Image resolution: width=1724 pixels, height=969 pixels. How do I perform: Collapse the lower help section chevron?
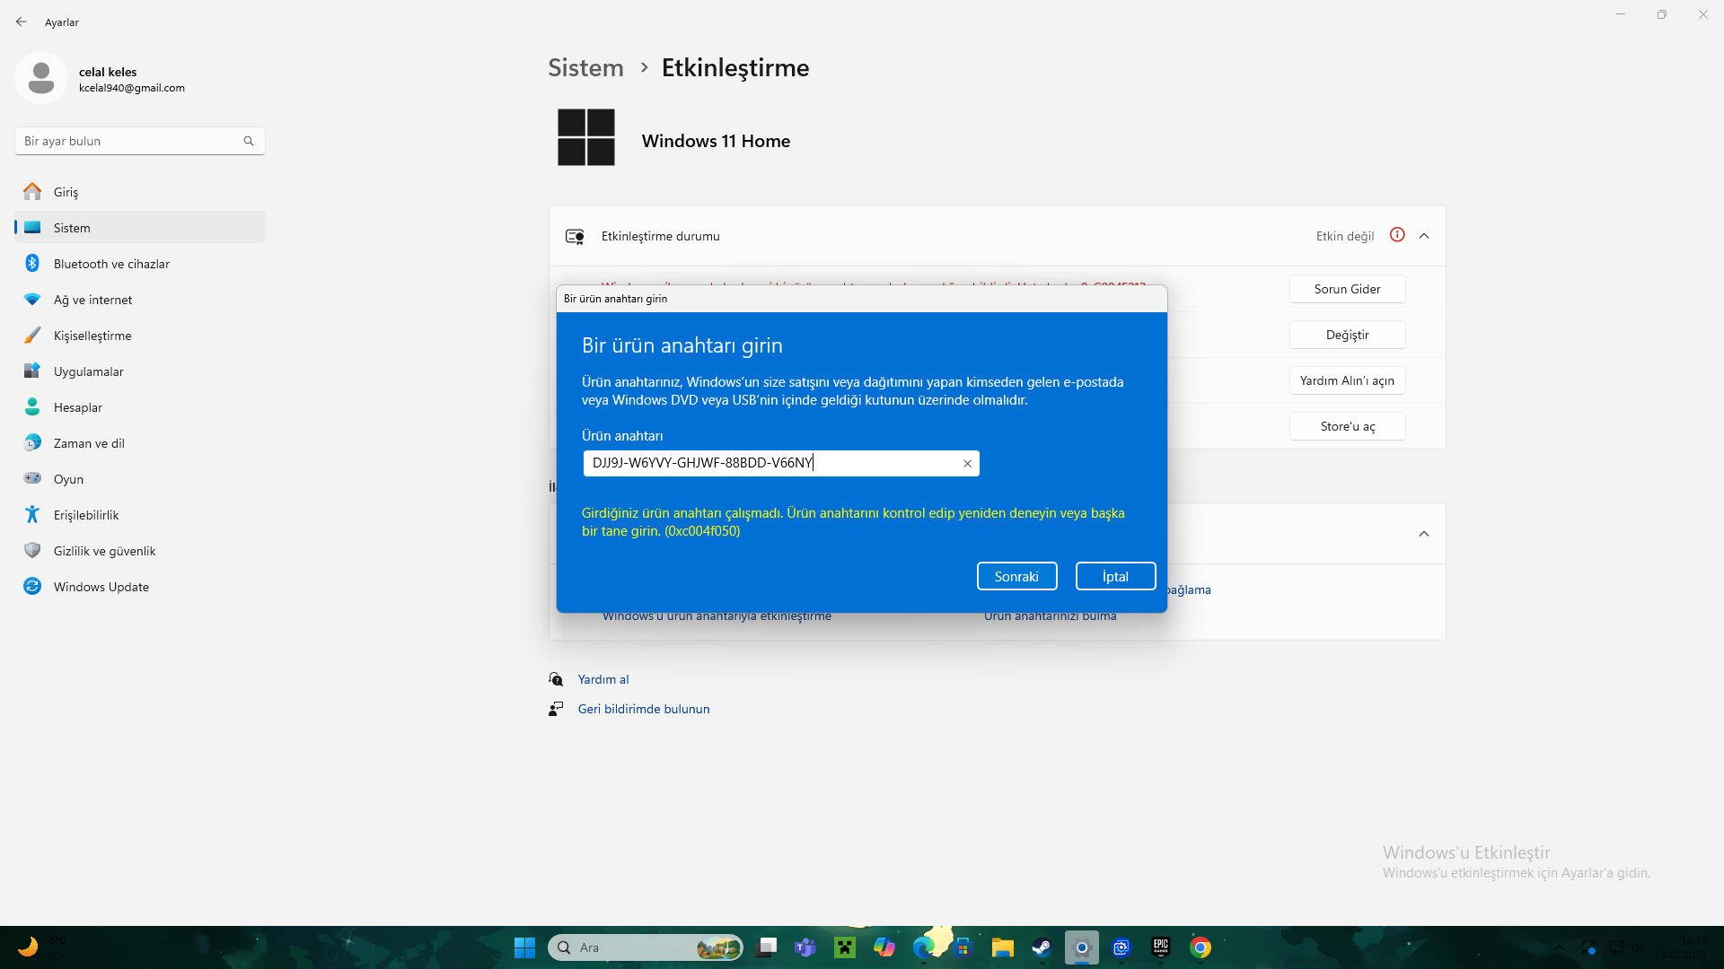tap(1424, 534)
